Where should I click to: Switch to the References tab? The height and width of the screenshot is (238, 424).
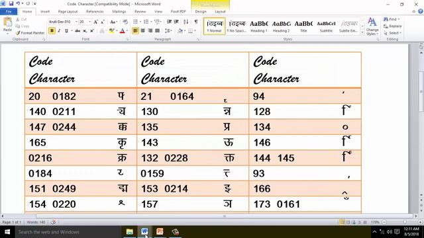(95, 11)
